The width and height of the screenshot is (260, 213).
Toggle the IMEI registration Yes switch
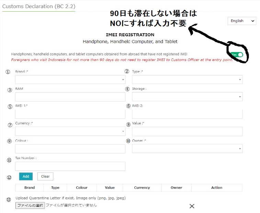(237, 55)
